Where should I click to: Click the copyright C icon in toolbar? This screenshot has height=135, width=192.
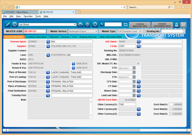click(15, 24)
